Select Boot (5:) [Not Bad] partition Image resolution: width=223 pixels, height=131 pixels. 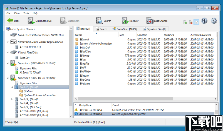pyautogui.click(x=30, y=107)
